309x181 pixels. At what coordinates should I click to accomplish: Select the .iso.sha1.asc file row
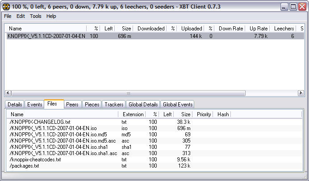[x=154, y=153]
